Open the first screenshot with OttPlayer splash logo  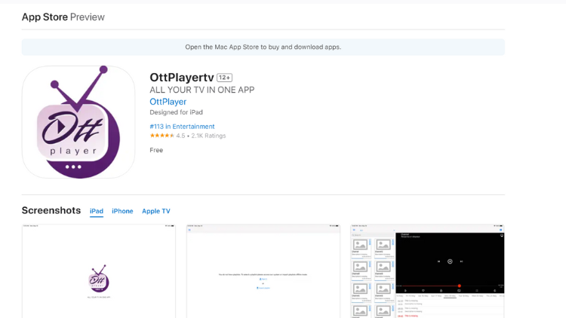[x=99, y=271]
